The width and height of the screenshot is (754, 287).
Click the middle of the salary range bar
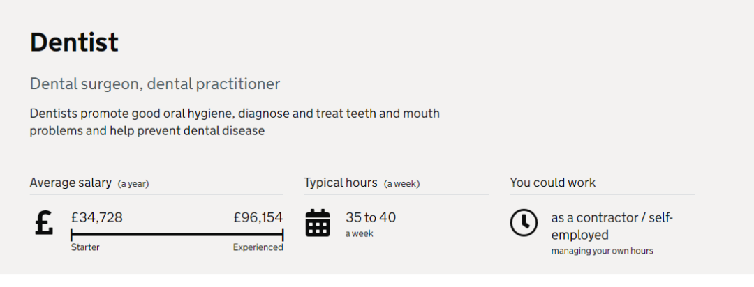pos(177,235)
